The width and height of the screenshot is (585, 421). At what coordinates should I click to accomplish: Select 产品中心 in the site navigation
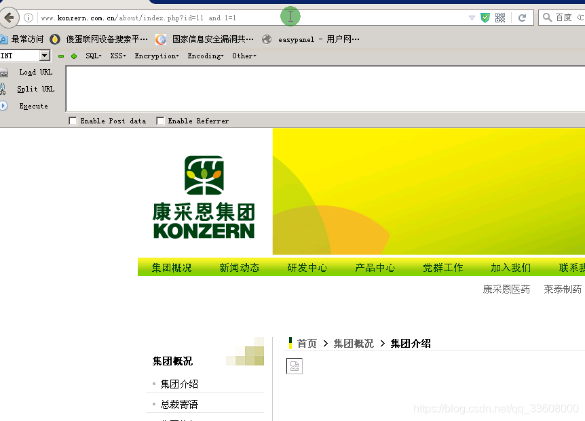coord(375,267)
